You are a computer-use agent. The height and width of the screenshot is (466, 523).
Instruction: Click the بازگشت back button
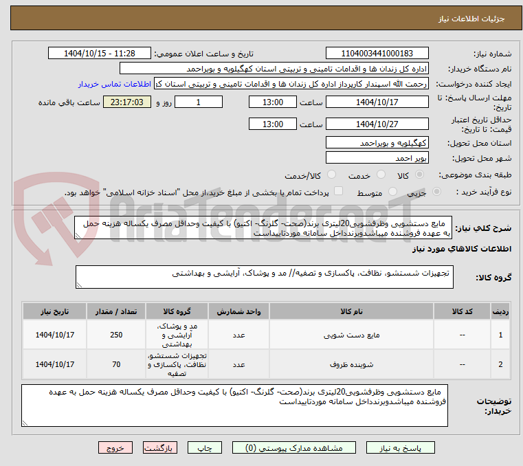(160, 448)
